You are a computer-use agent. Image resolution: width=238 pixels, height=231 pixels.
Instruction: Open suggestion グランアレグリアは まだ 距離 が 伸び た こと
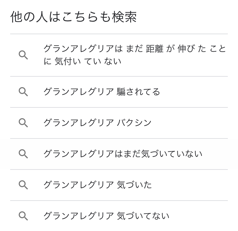click(x=135, y=49)
